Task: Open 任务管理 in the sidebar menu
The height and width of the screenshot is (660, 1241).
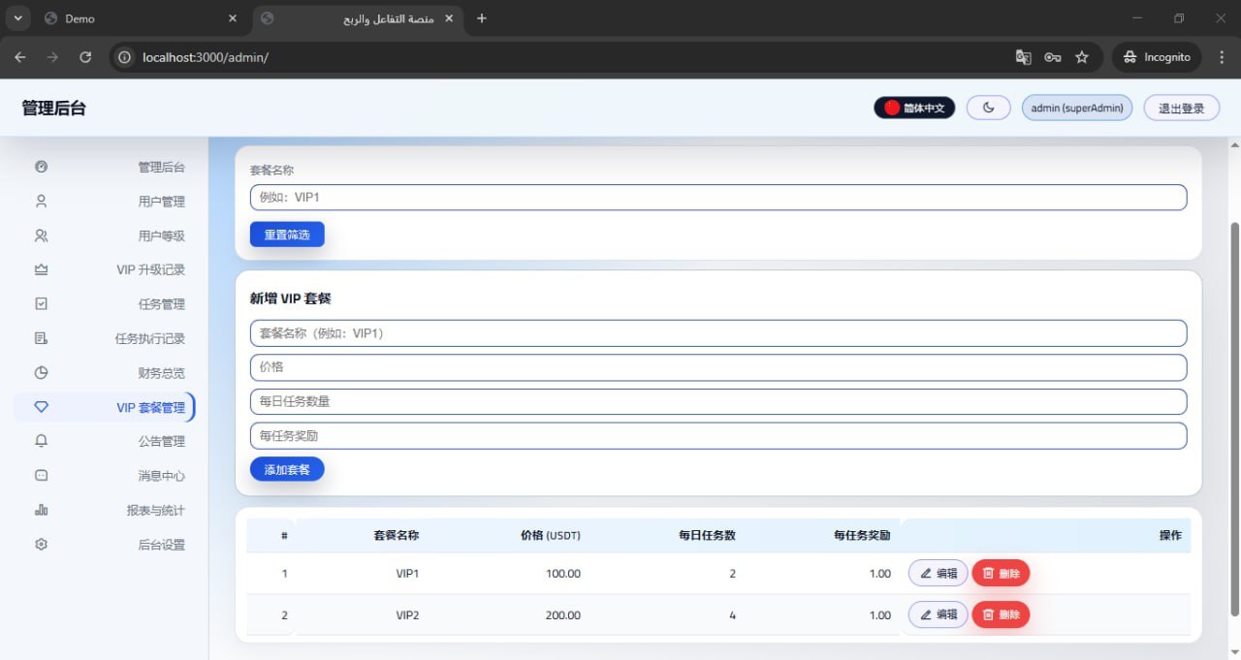Action: pos(161,304)
